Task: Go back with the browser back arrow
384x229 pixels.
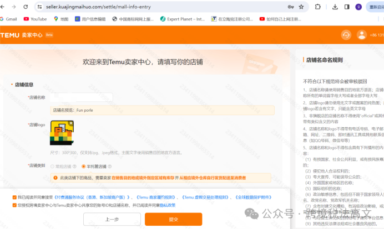Action: [2, 7]
